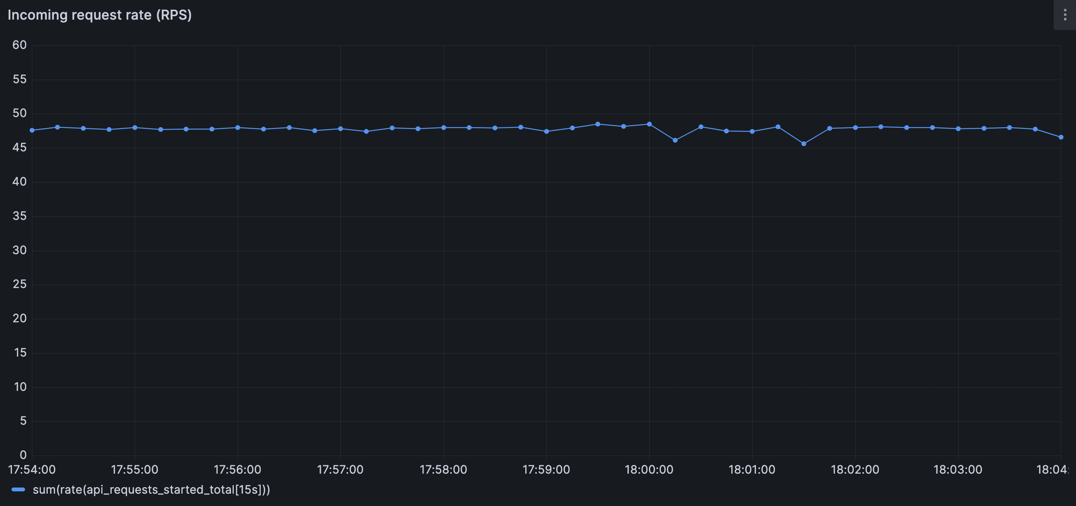The image size is (1076, 506).
Task: Click the Incoming request rate panel title
Action: (99, 15)
